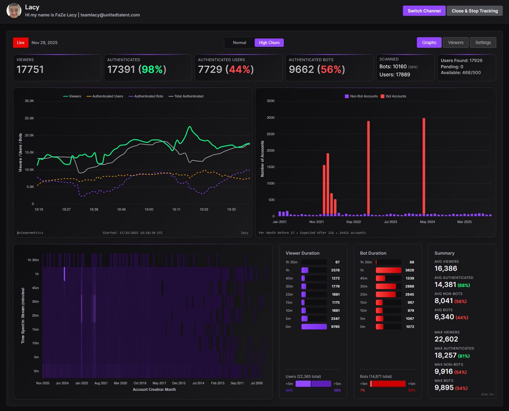
Task: Switch churn mode to Normal
Action: (239, 42)
